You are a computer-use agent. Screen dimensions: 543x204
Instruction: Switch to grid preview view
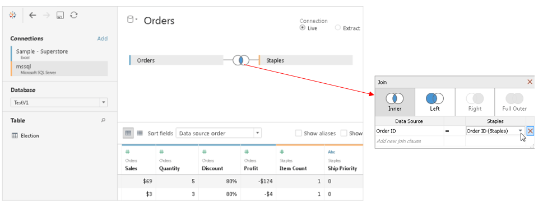tap(128, 133)
